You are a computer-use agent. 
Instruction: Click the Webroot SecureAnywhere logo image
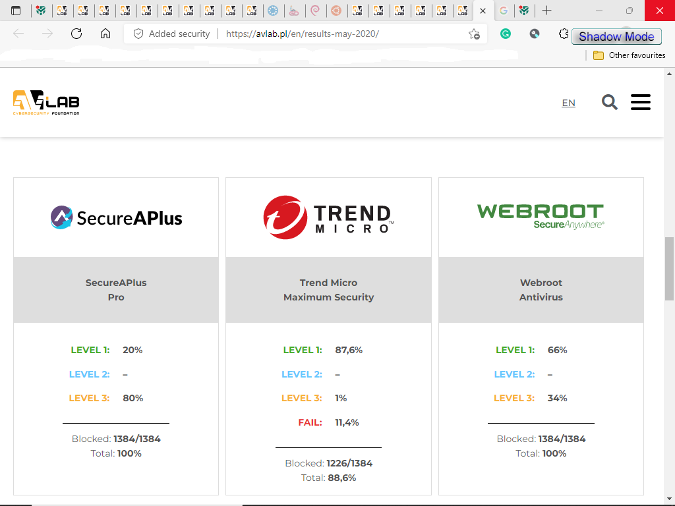(541, 216)
